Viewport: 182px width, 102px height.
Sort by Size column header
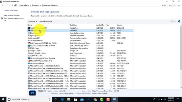tap(108, 25)
